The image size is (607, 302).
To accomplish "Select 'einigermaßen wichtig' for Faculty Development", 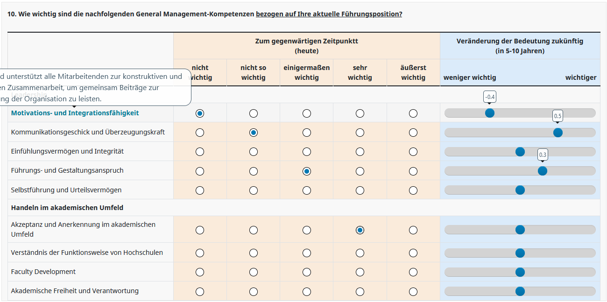I will [307, 272].
